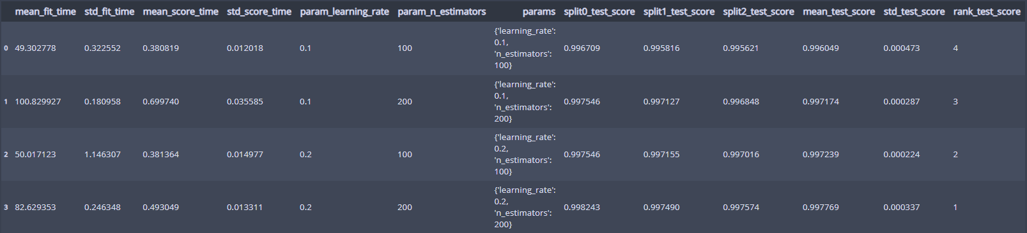Image resolution: width=1027 pixels, height=233 pixels.
Task: Click std_score_time value 0.013311
Action: click(x=245, y=208)
